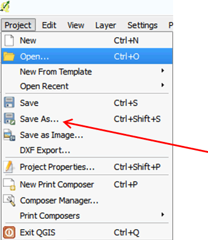Expand the Open Recent submenu arrow

pos(162,85)
